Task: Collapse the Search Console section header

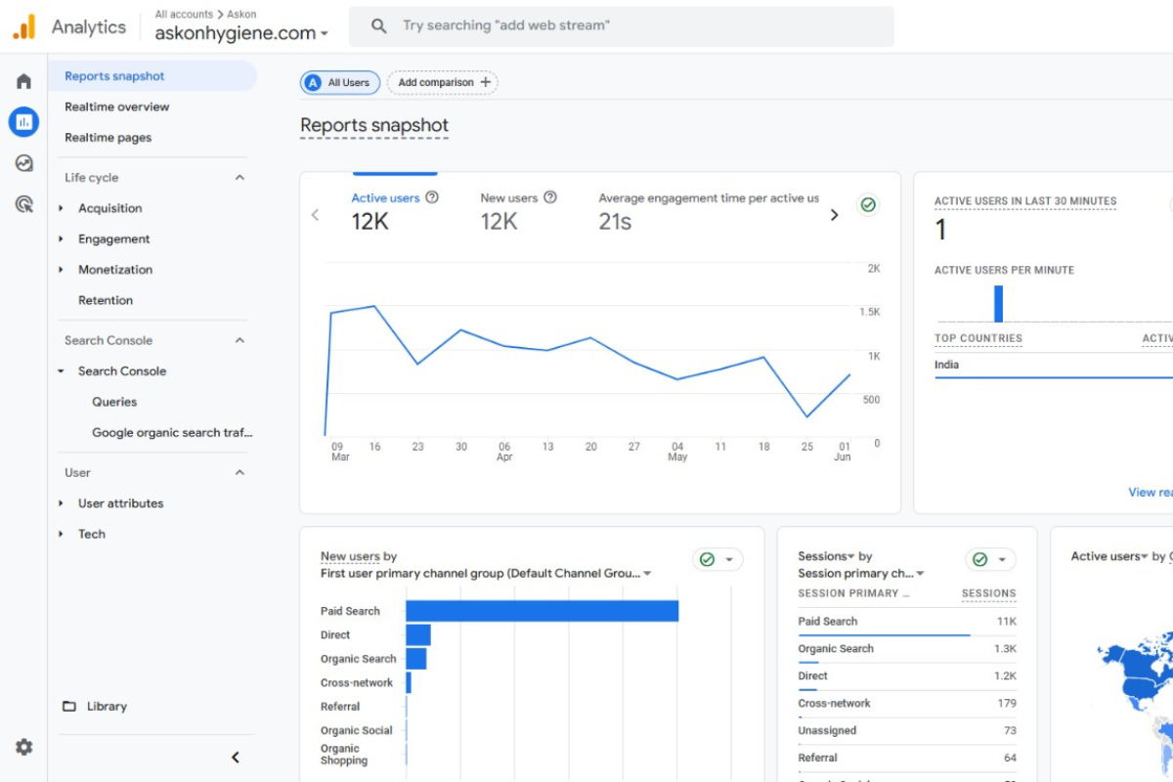Action: (x=239, y=340)
